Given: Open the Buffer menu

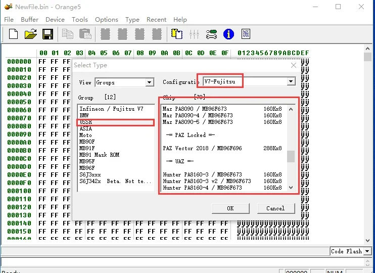Looking at the screenshot, I should [30, 20].
